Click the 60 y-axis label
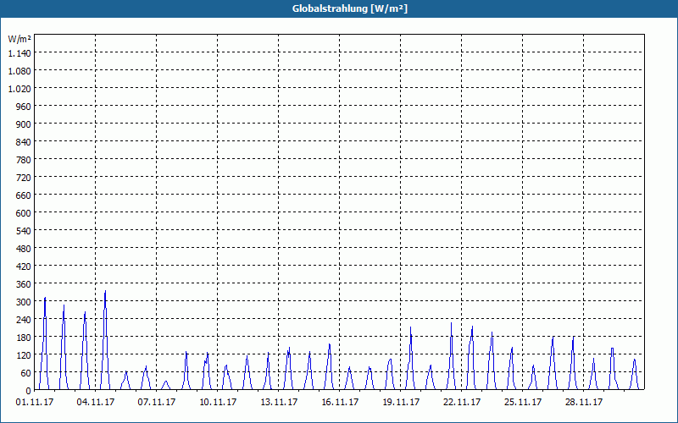 [x=26, y=373]
